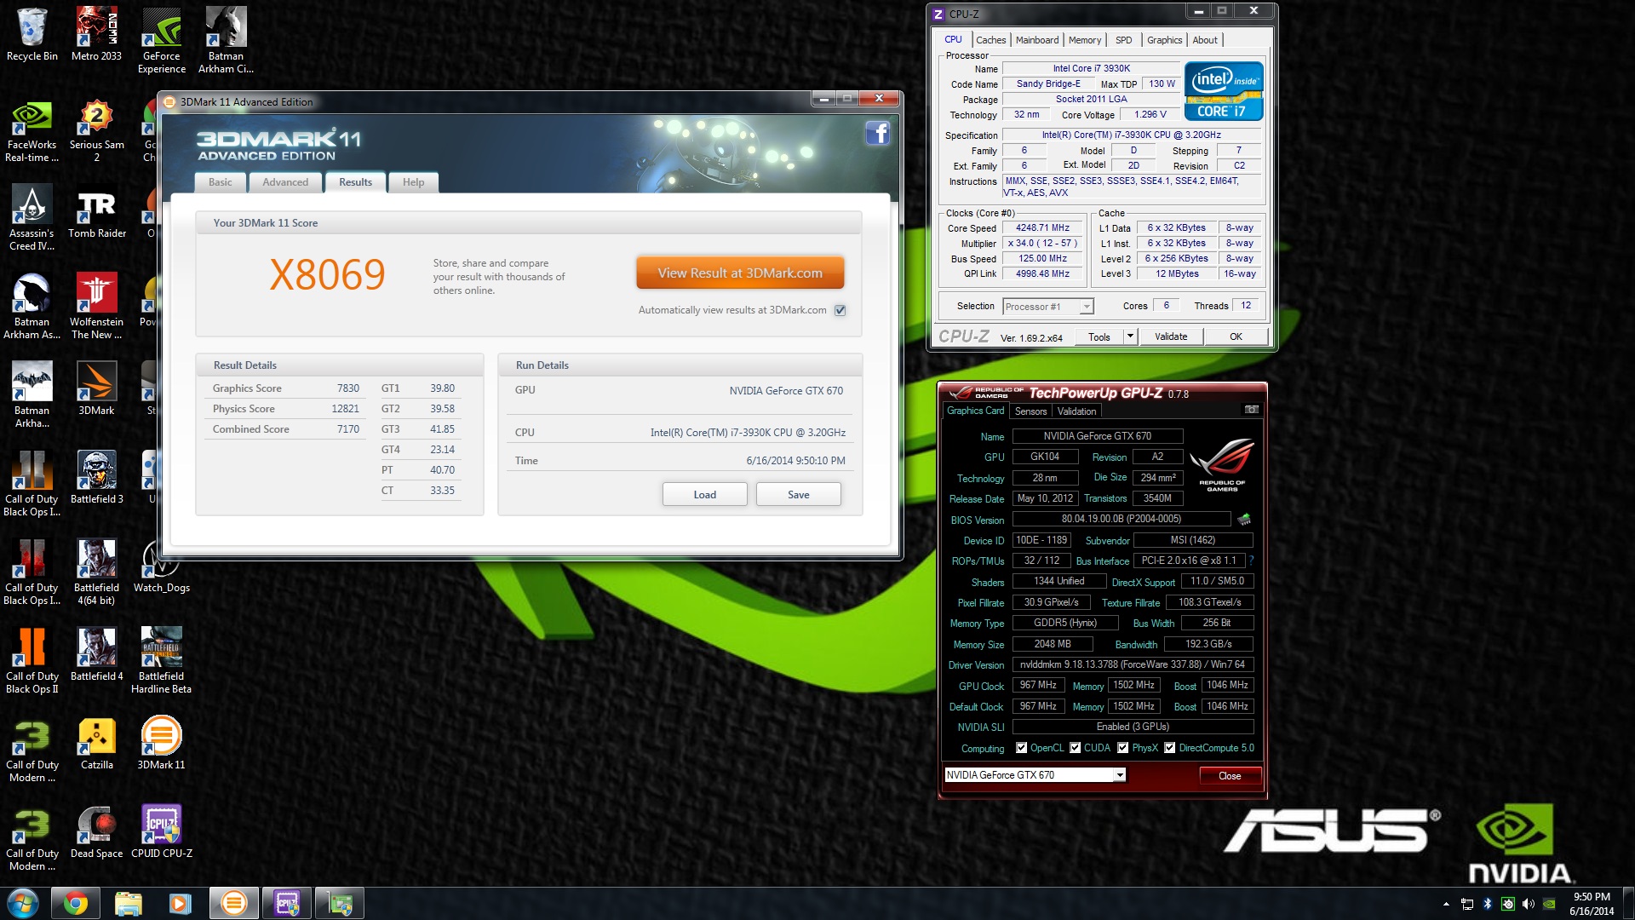Image resolution: width=1635 pixels, height=920 pixels.
Task: Select the 3DMark desktop shortcut
Action: (x=96, y=389)
